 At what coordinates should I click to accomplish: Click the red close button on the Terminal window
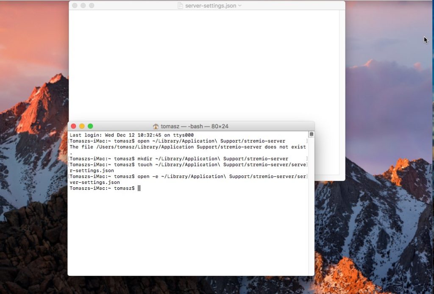74,126
